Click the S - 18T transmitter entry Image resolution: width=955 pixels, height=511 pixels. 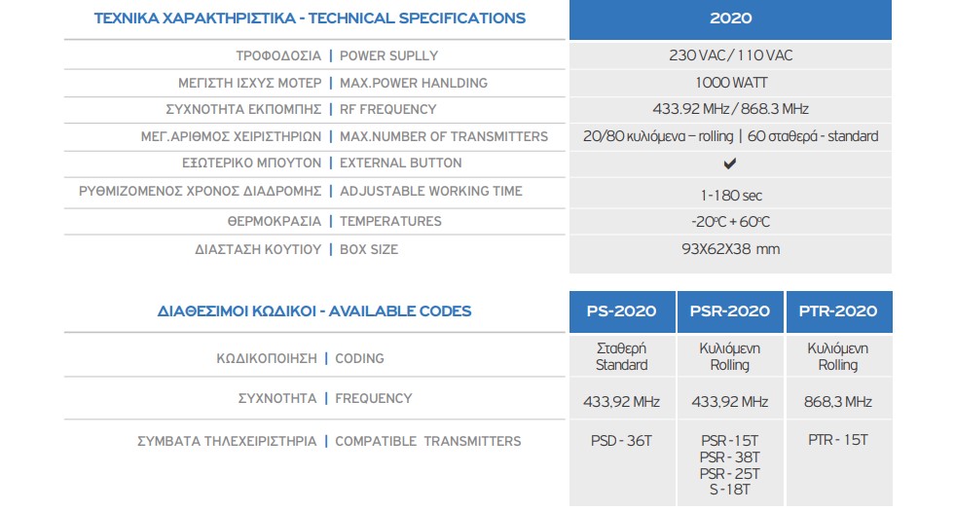[730, 489]
